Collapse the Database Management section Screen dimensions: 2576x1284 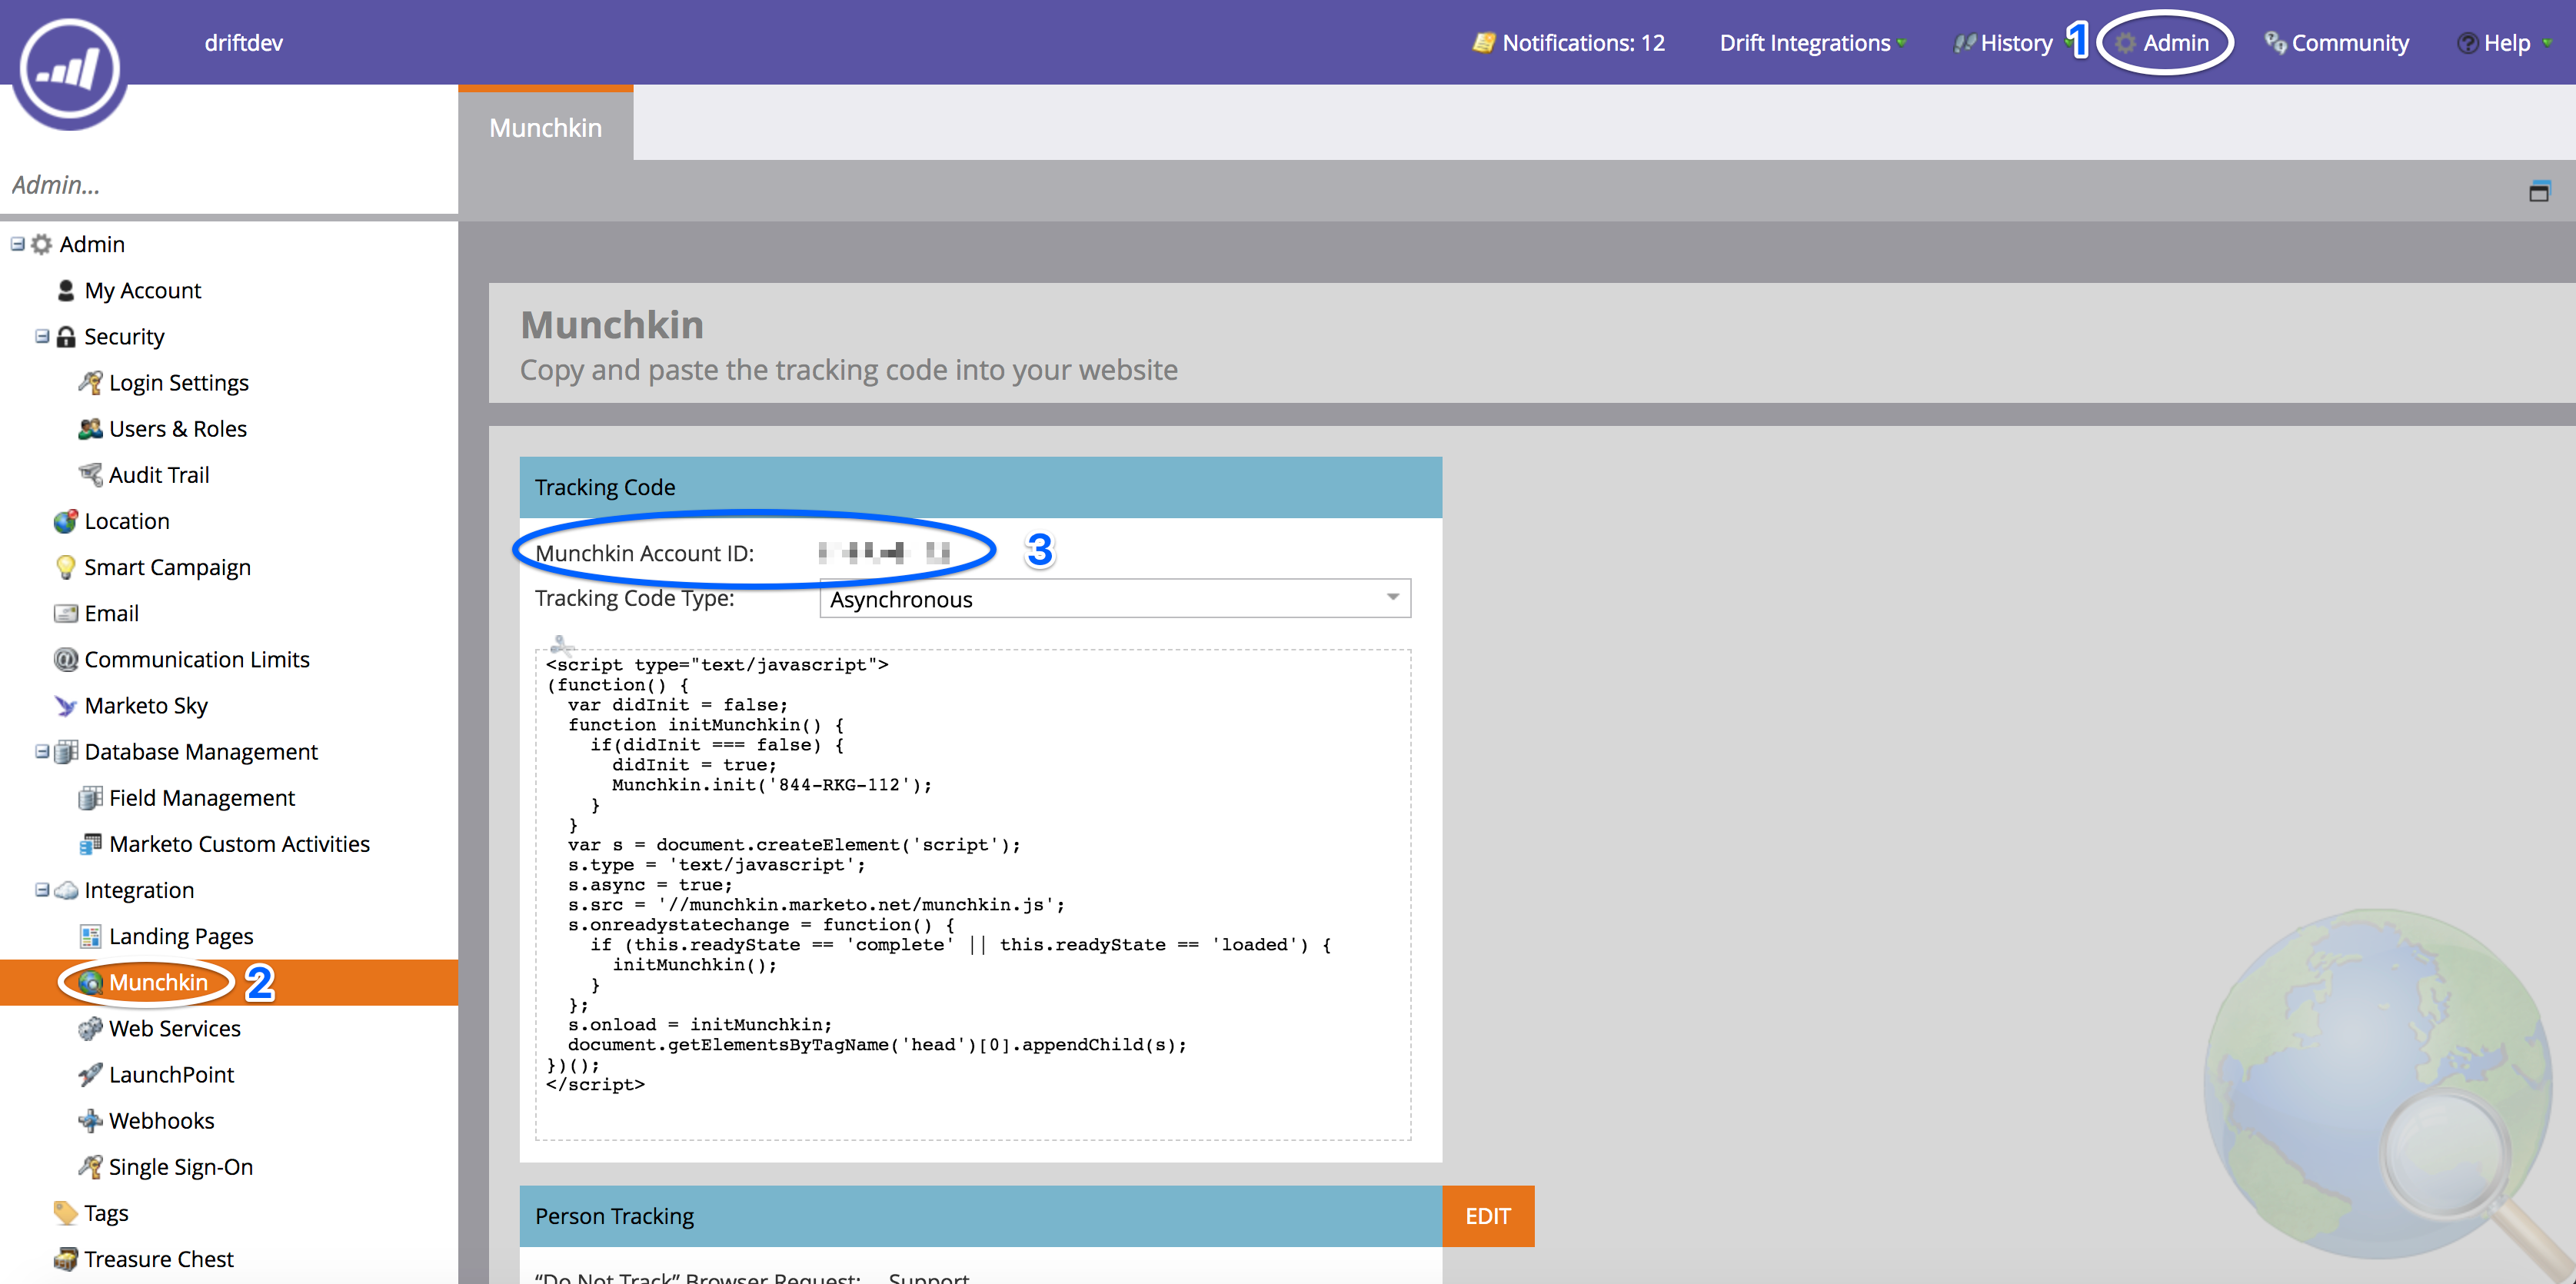click(x=42, y=751)
